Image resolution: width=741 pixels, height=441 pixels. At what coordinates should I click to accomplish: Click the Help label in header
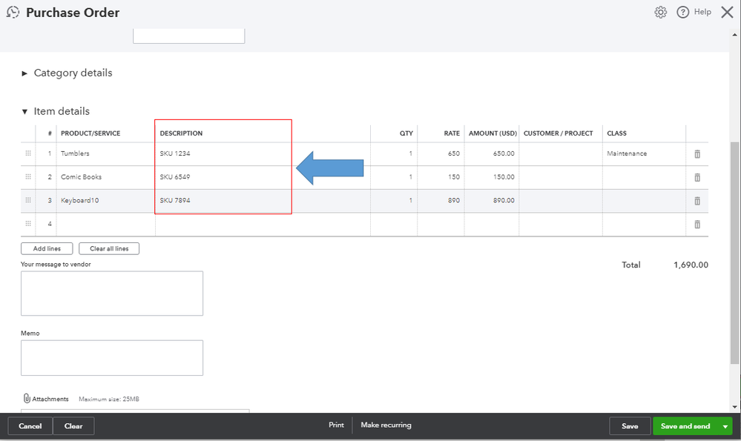click(x=702, y=12)
